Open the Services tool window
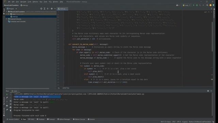Image resolution: width=218 pixels, height=123 pixels. coord(91,119)
